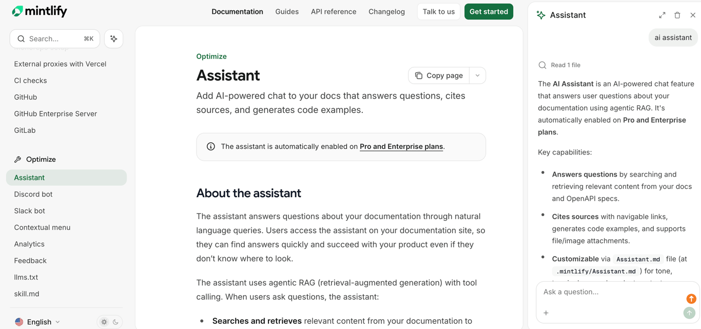Open the Copy page options chevron

tap(477, 75)
